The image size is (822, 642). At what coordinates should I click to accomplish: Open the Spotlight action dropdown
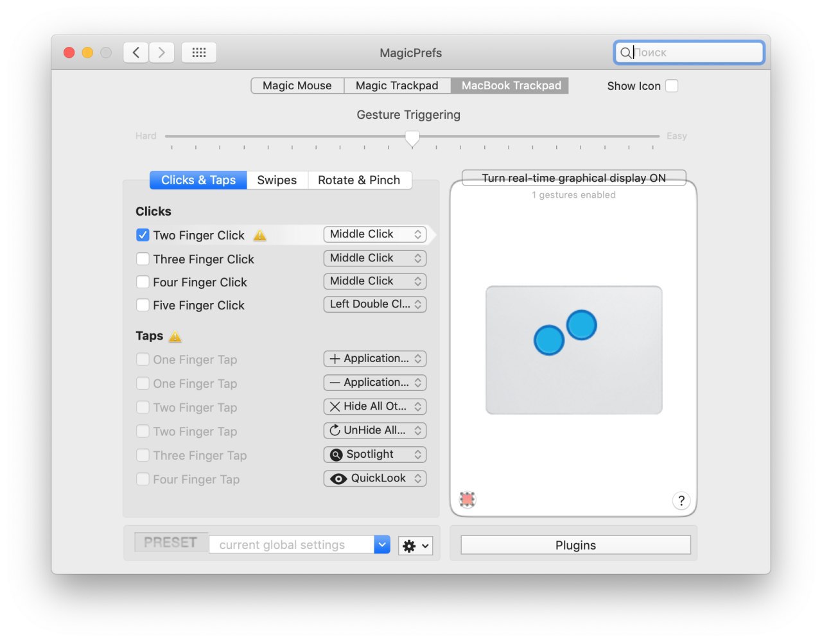point(375,455)
